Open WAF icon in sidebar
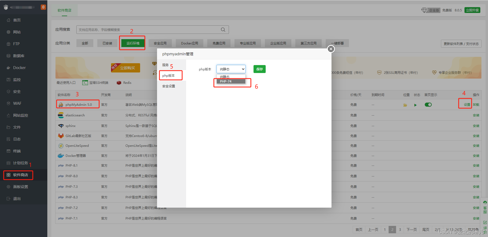488x237 pixels. (x=8, y=103)
